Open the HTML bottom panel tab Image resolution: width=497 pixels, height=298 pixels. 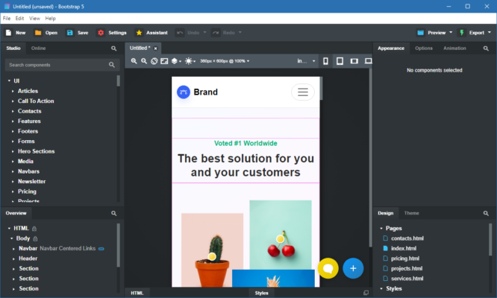coord(137,293)
